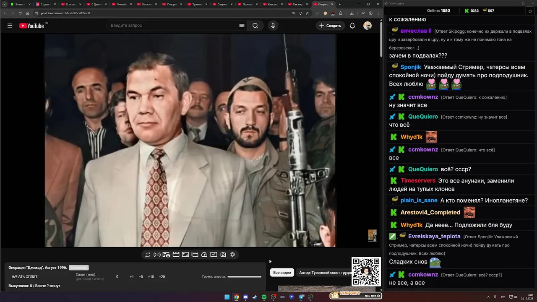Toggle loop icon in player toolbar
537x302 pixels.
pyautogui.click(x=148, y=255)
